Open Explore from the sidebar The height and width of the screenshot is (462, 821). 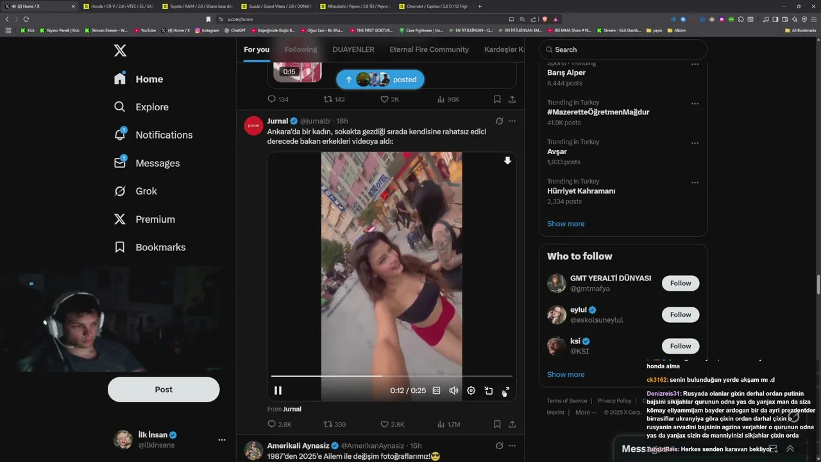pyautogui.click(x=141, y=107)
